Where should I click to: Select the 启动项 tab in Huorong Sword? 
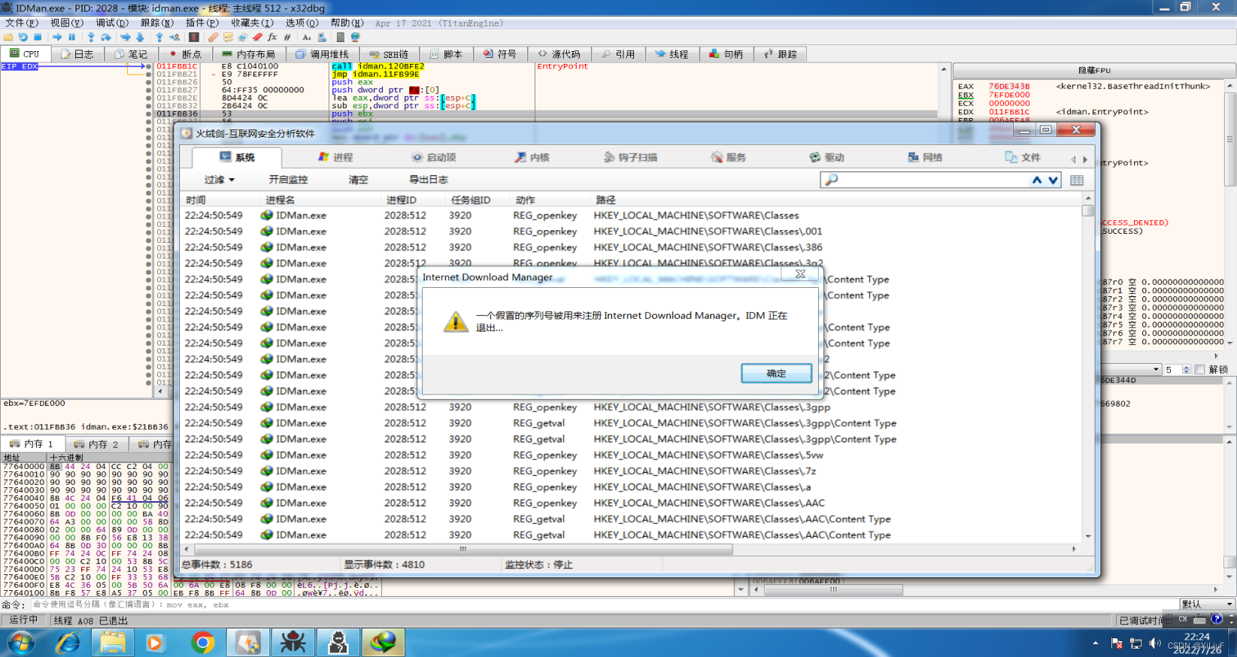[434, 157]
